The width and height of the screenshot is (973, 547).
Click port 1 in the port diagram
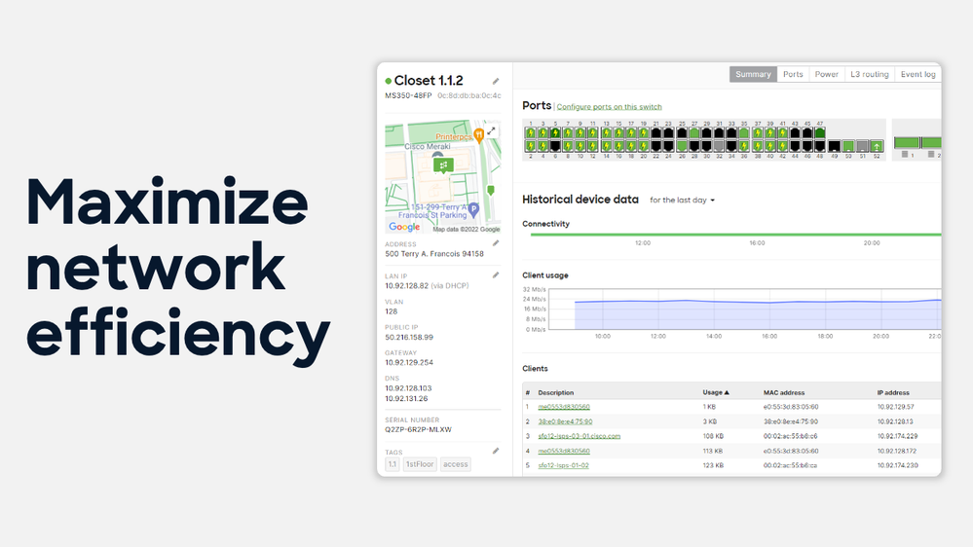[531, 132]
